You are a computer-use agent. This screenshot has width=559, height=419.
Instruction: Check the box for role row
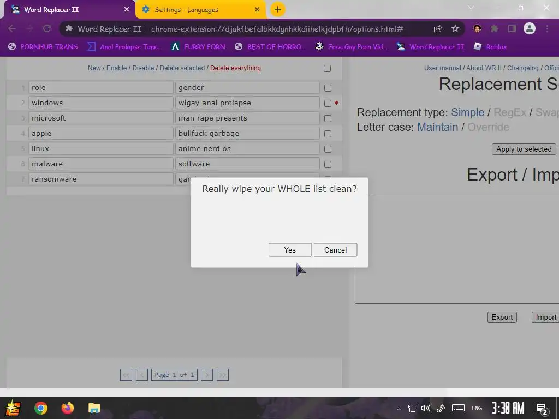tap(328, 88)
